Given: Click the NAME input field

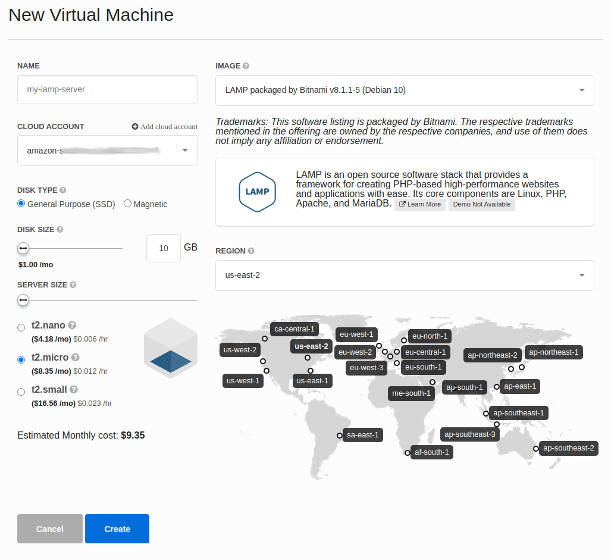Looking at the screenshot, I should click(107, 90).
